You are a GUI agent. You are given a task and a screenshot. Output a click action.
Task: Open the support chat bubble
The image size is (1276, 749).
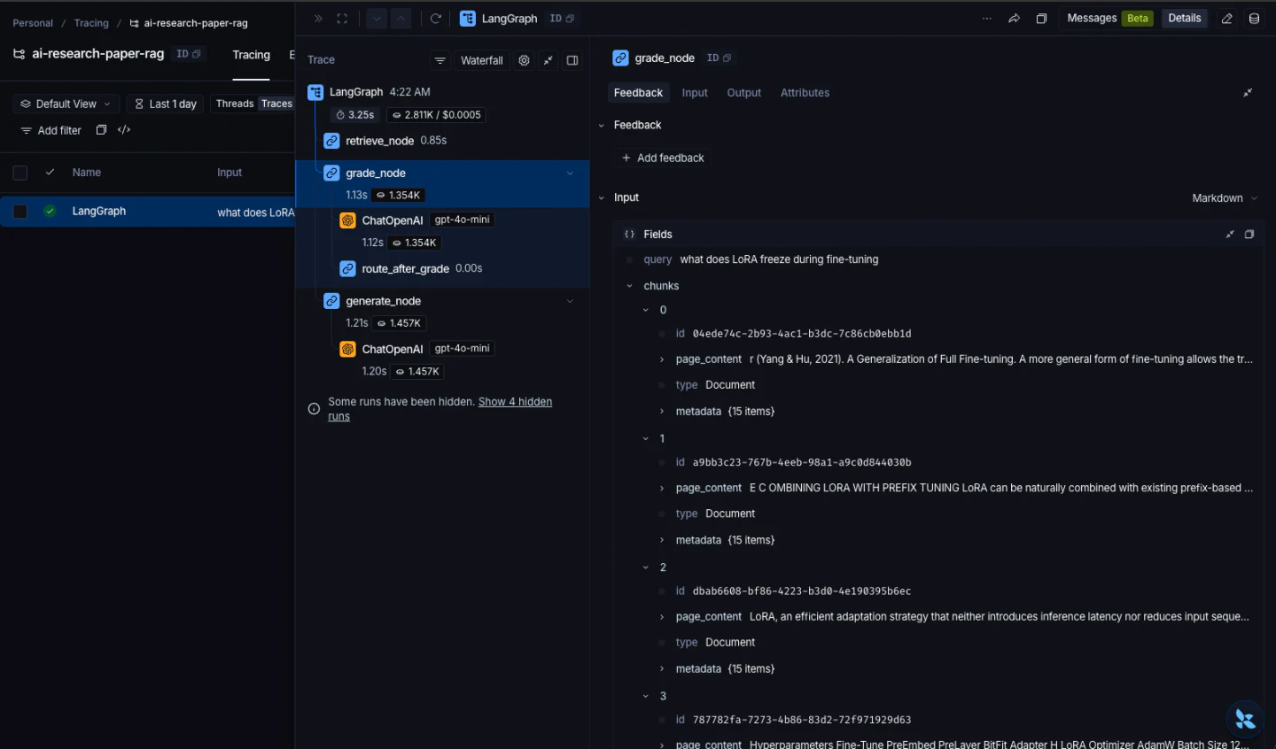pyautogui.click(x=1245, y=719)
